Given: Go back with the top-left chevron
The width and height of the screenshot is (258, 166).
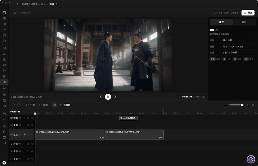Looking at the screenshot, I should pos(18,4).
